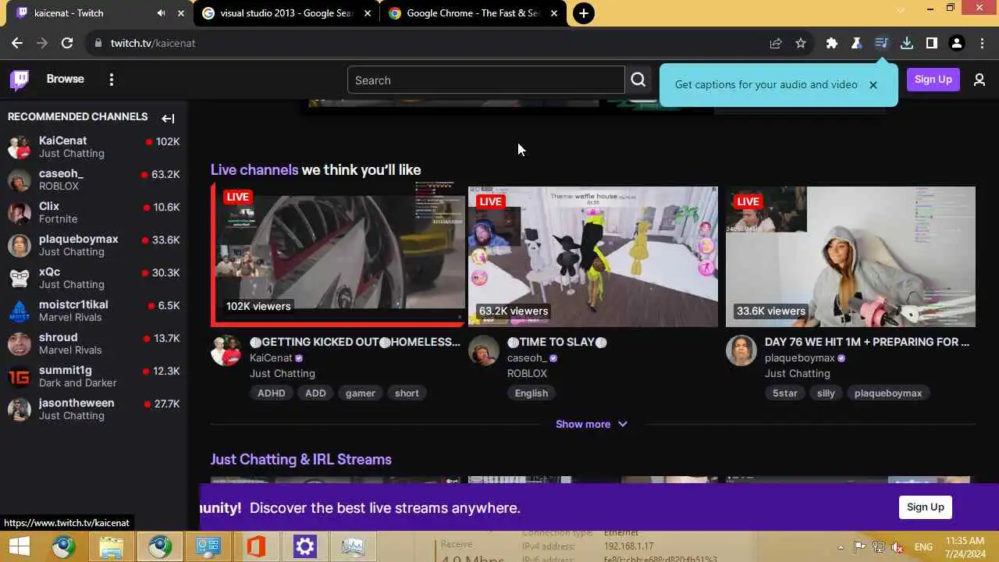The height and width of the screenshot is (562, 999).
Task: Open File Explorer from the taskbar
Action: (x=112, y=546)
